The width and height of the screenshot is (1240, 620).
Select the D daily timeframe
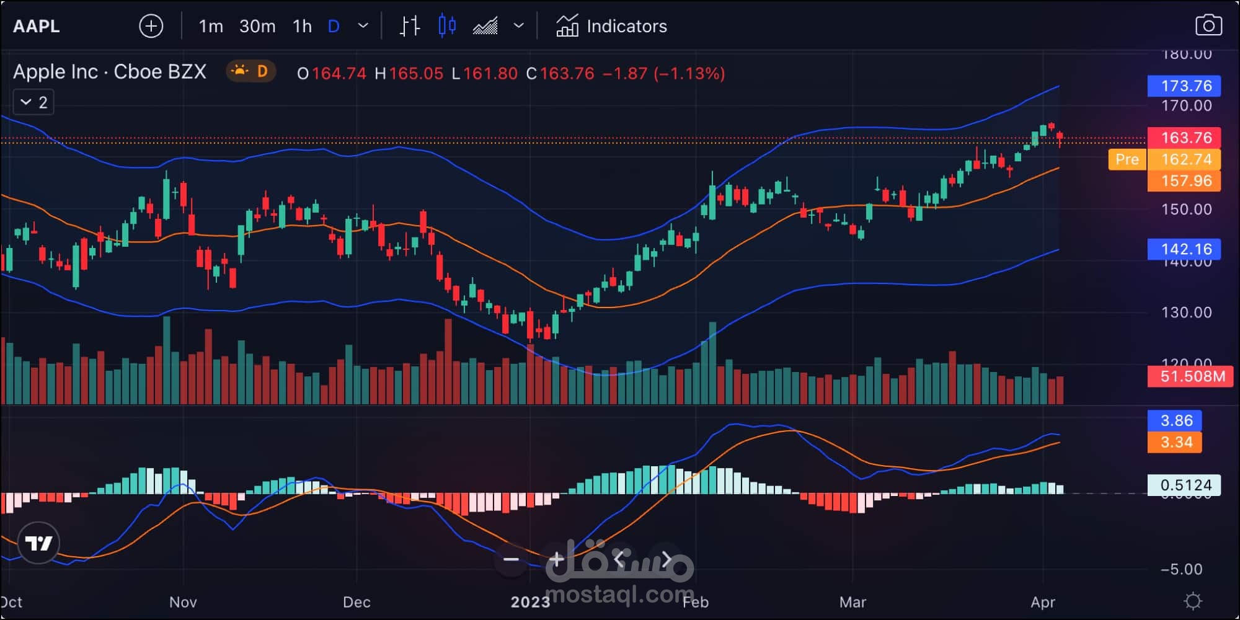334,26
